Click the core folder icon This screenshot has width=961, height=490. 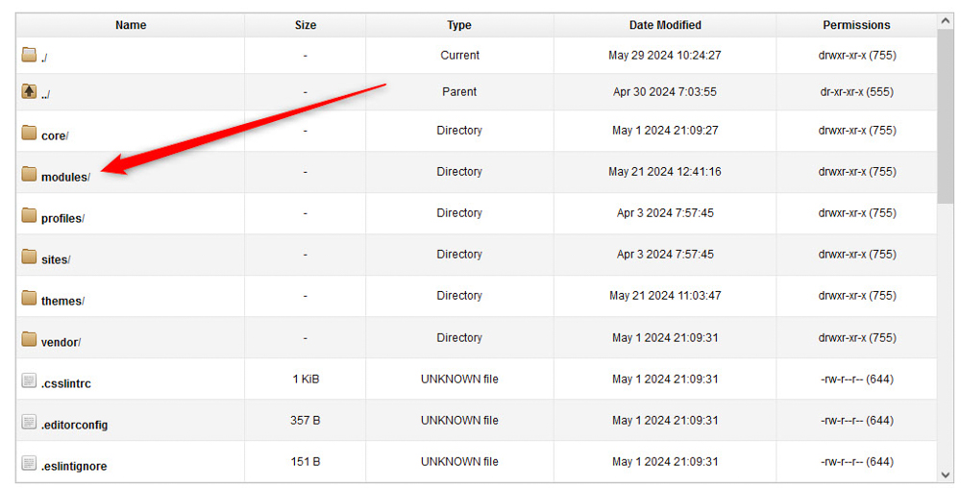29,133
